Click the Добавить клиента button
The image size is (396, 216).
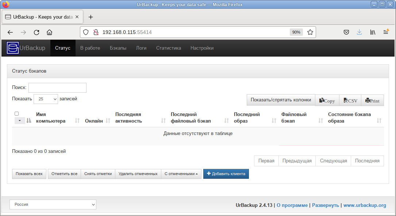tap(226, 174)
